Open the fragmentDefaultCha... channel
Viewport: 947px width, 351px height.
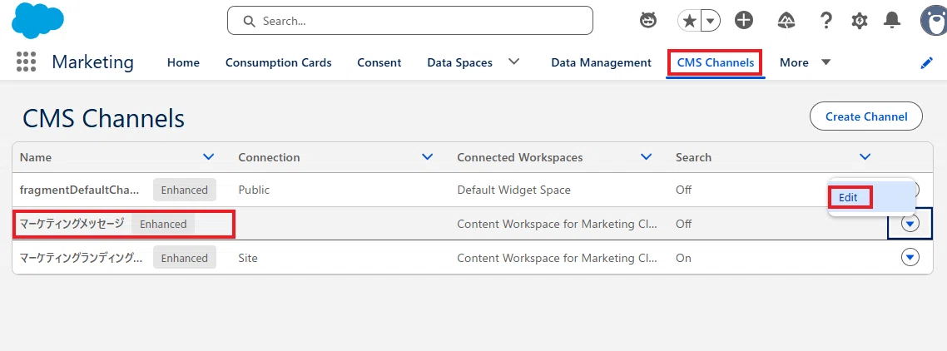[80, 190]
